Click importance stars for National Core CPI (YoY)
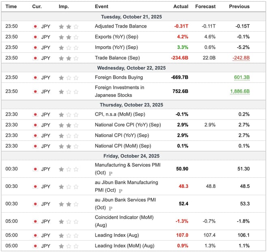 [68, 125]
